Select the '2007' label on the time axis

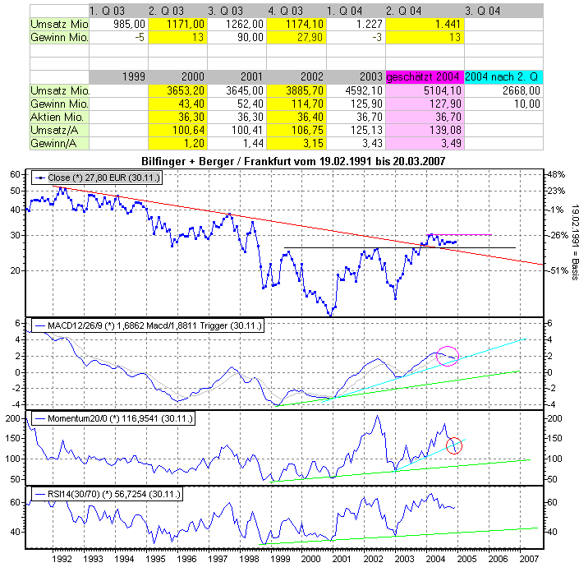tap(529, 559)
